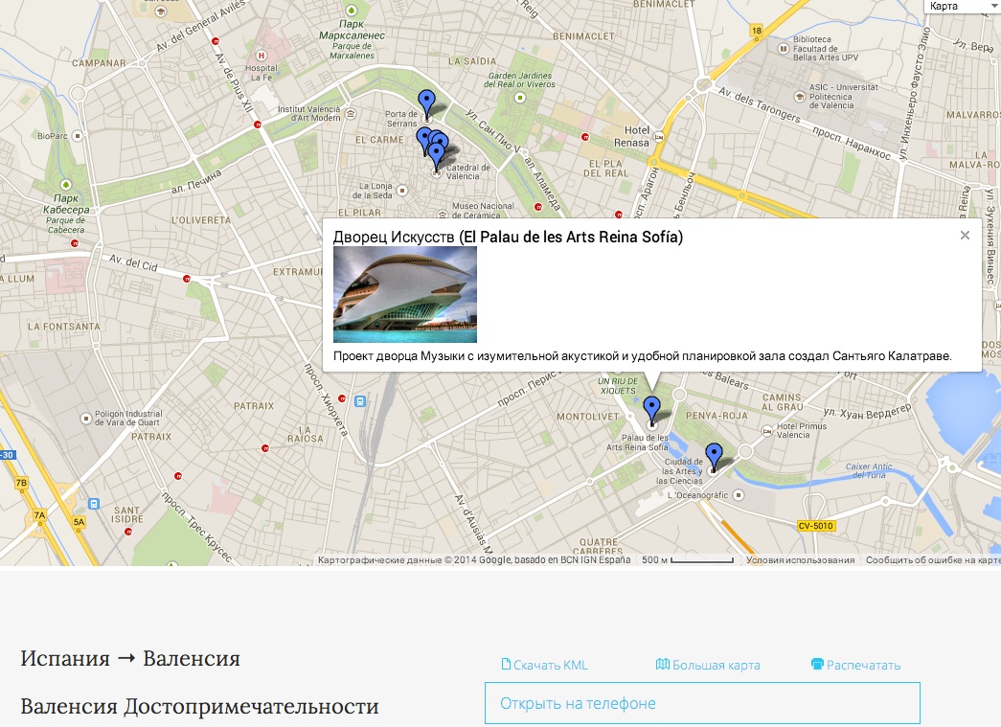Select the blue pin at Palau de les Arts
The width and height of the screenshot is (1001, 727).
(x=651, y=409)
